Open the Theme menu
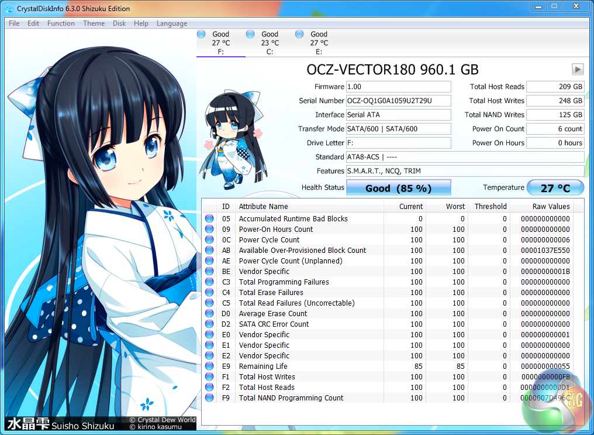Viewport: 594px width, 435px height. (x=94, y=23)
